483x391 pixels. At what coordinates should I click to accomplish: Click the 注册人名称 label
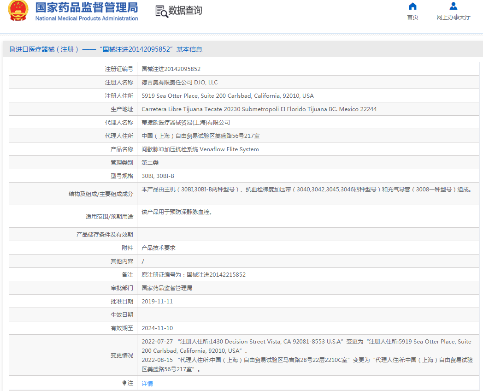(119, 82)
